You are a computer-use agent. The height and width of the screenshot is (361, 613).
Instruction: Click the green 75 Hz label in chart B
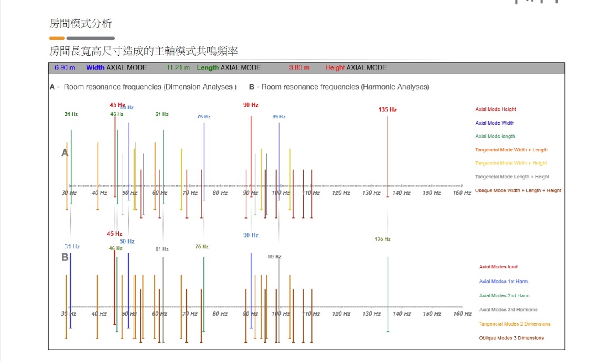[202, 247]
